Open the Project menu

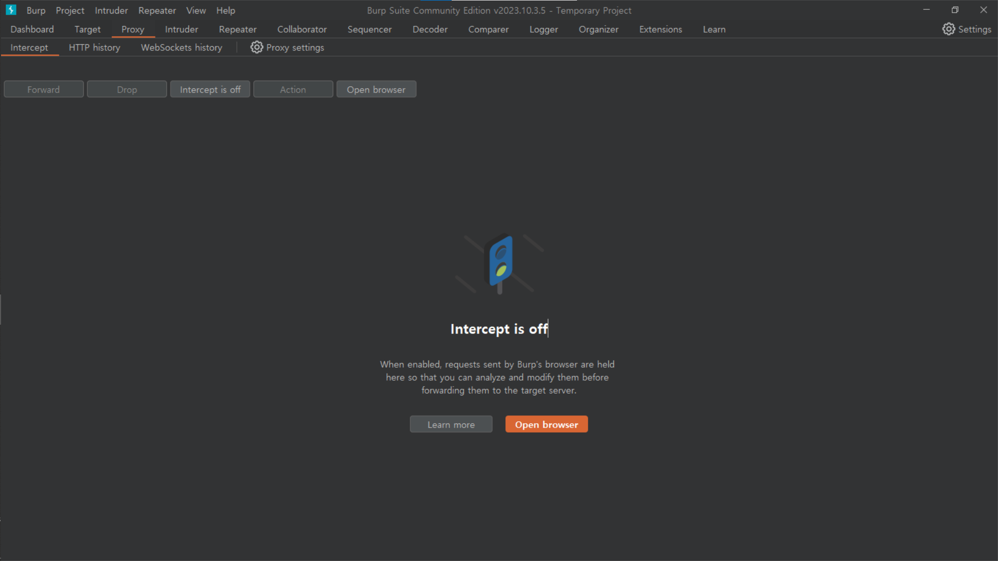tap(70, 10)
